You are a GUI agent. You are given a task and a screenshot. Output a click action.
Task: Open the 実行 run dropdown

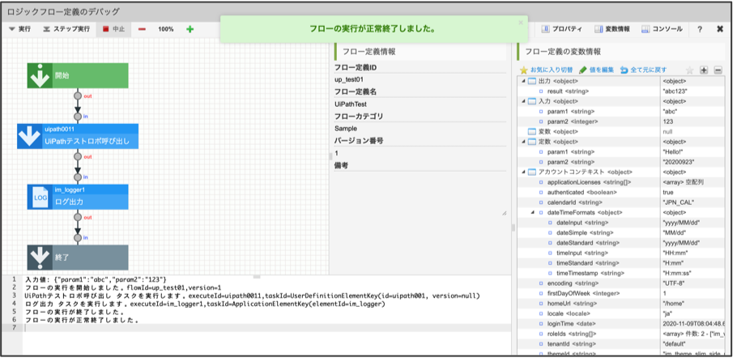click(19, 29)
